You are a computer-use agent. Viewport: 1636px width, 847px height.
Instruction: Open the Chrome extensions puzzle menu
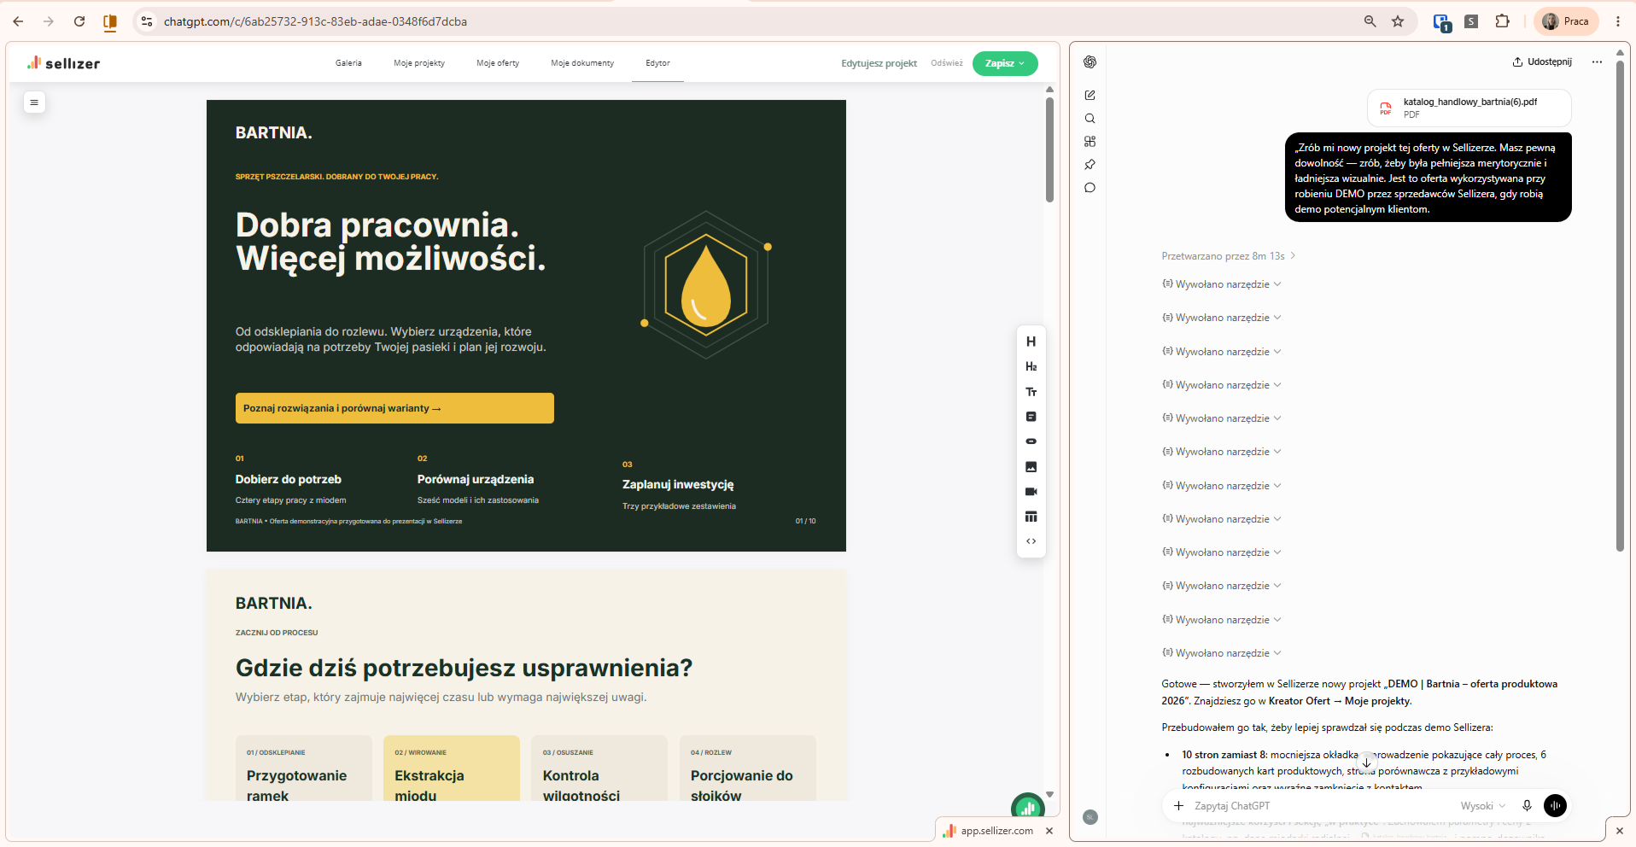pos(1502,21)
